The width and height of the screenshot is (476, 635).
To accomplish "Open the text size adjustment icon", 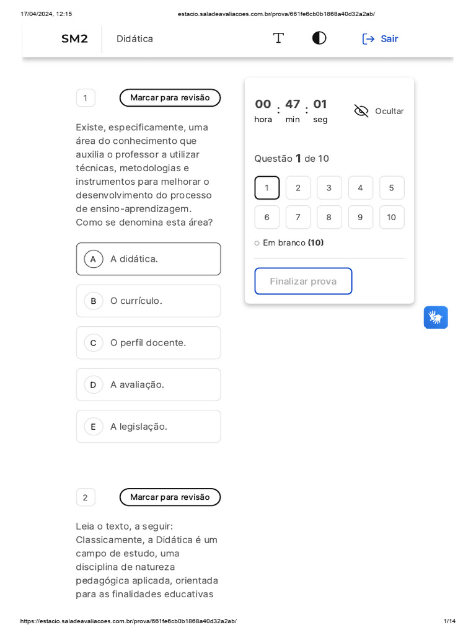I will pos(278,38).
